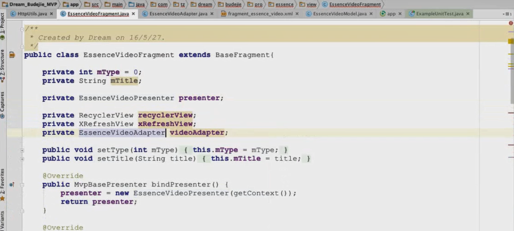Viewport: 514px width, 231px height.
Task: Click the src folder breadcrumb
Action: point(92,4)
